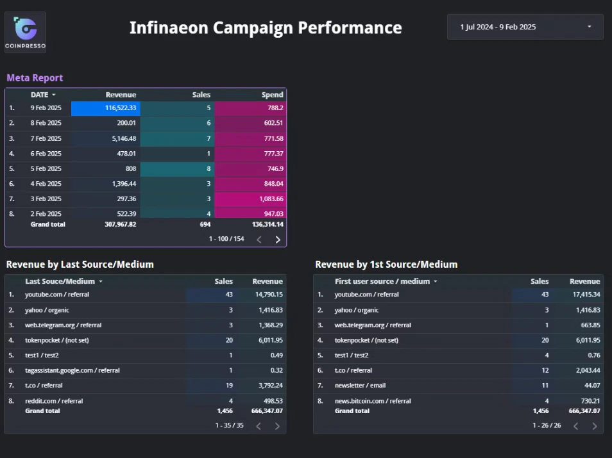Select newsletter / email row
This screenshot has width=612, height=458.
[x=458, y=386]
